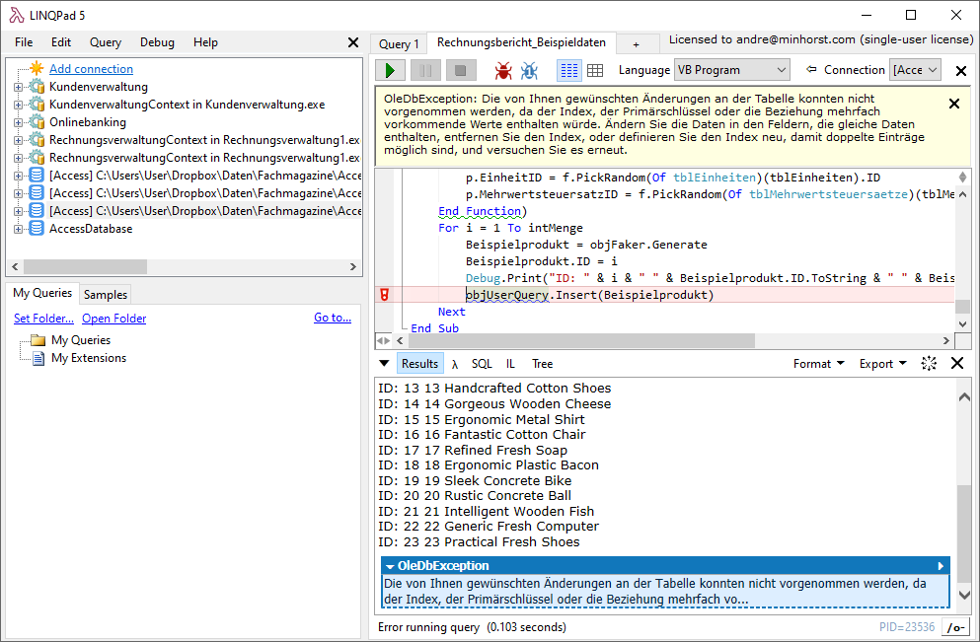Click the pop-out results icon beside Export
Viewport: 980px width, 642px height.
(929, 364)
